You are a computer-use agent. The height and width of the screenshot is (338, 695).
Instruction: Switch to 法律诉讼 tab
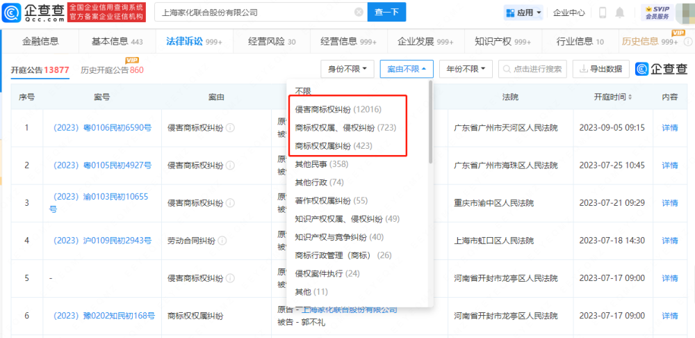coord(194,42)
